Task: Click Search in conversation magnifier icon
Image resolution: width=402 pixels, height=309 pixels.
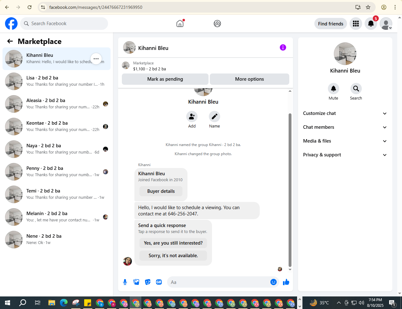Action: [356, 89]
